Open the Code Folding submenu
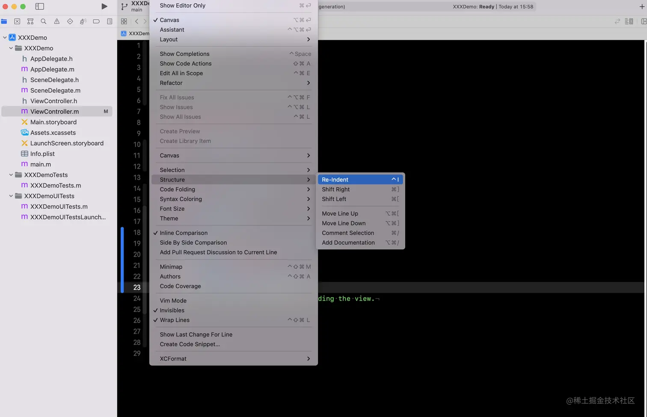 point(233,189)
